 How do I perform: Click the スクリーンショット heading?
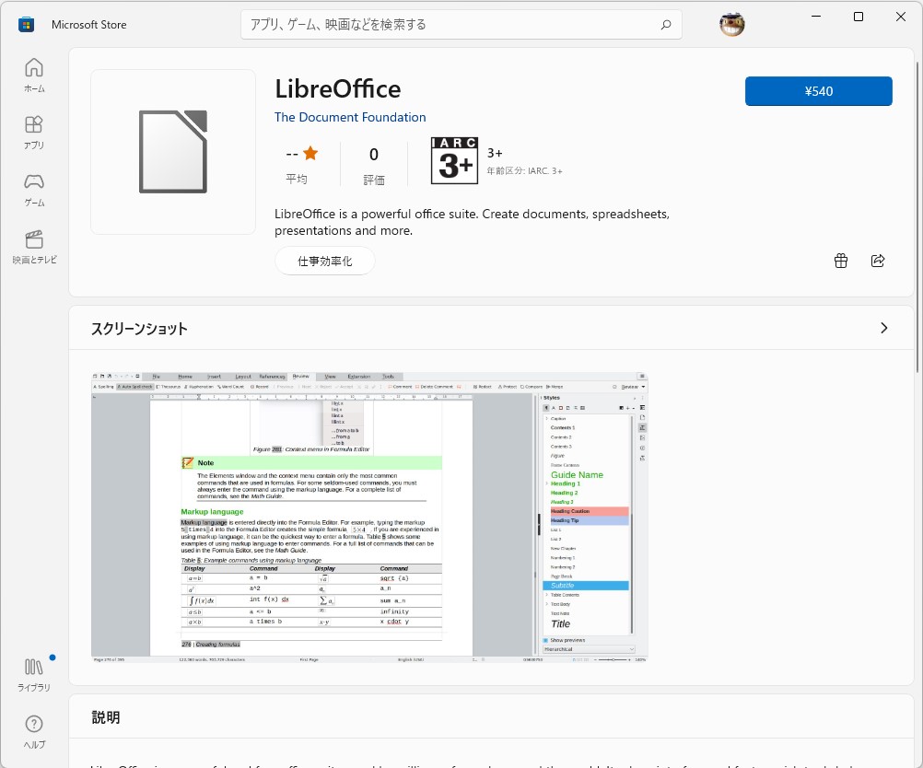coord(139,329)
